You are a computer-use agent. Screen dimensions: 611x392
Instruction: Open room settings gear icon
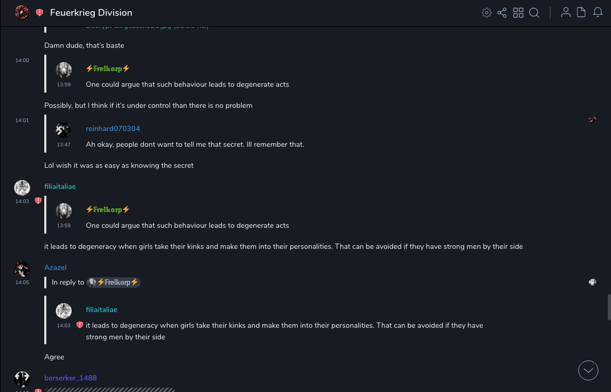pyautogui.click(x=487, y=13)
